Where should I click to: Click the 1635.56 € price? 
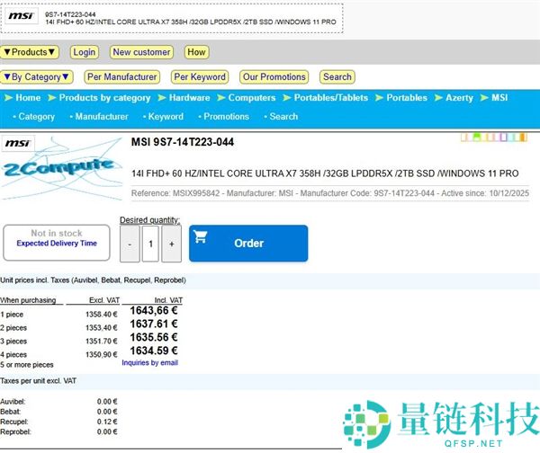(154, 337)
